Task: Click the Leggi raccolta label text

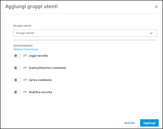Action: pyautogui.click(x=38, y=56)
